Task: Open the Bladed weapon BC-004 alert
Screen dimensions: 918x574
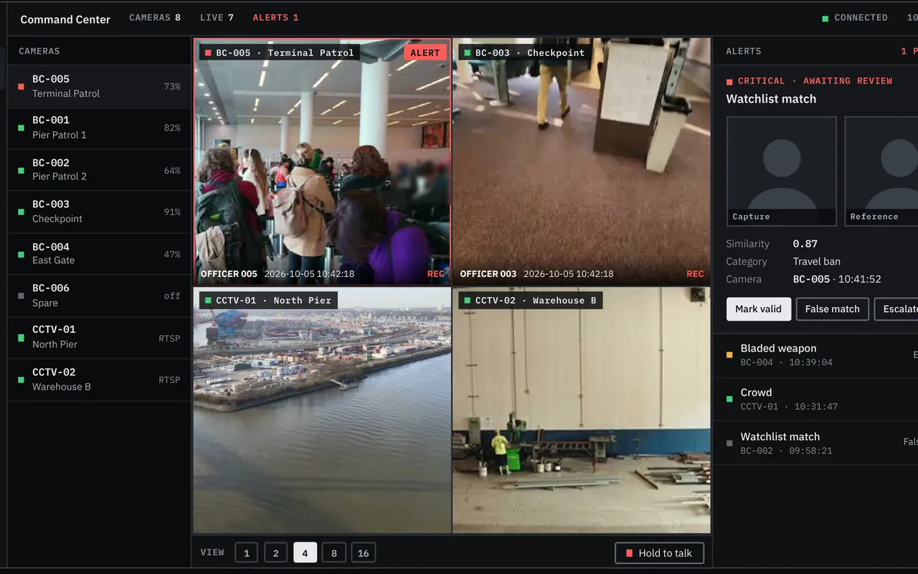Action: pos(816,355)
